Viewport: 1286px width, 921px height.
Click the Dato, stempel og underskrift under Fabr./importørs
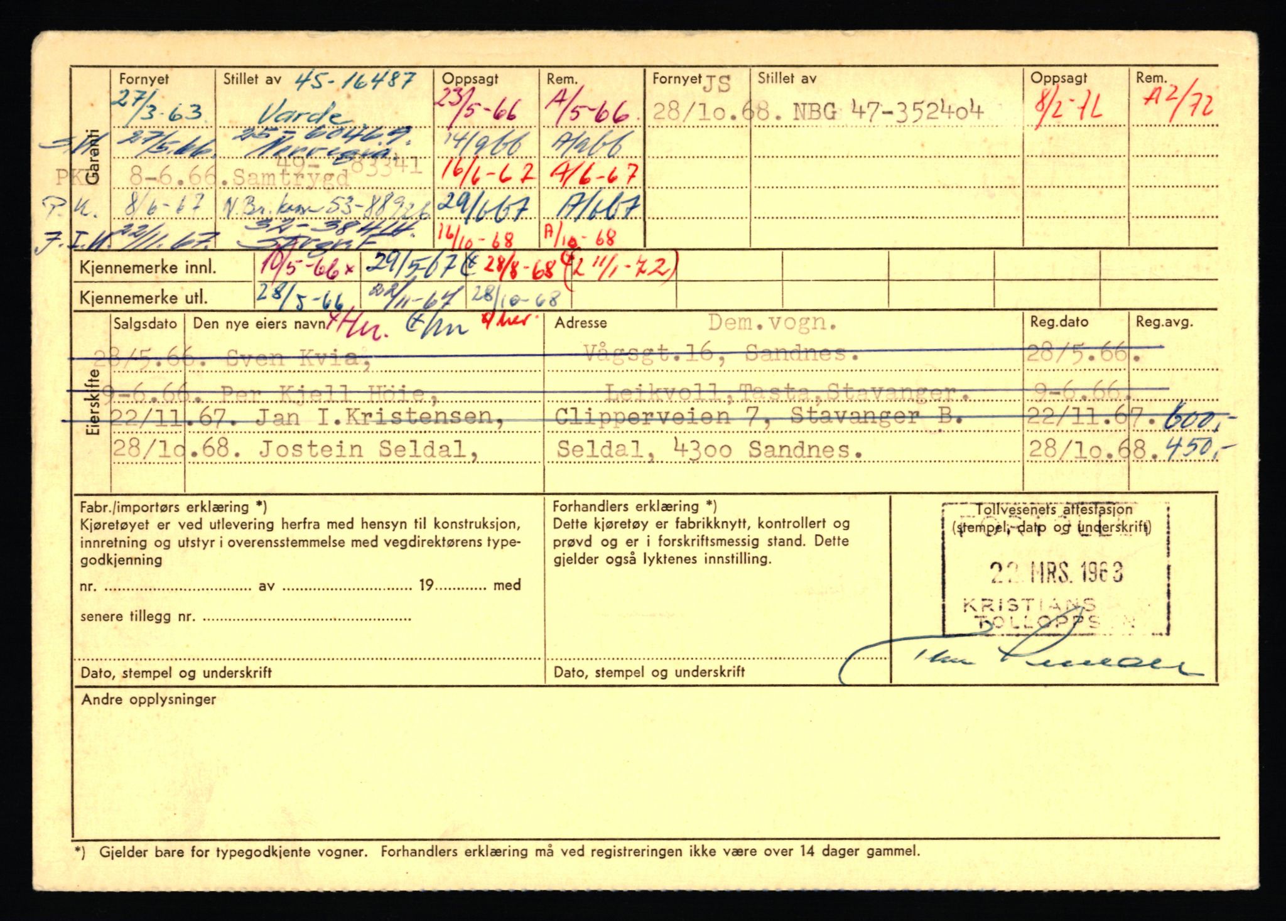pos(176,673)
